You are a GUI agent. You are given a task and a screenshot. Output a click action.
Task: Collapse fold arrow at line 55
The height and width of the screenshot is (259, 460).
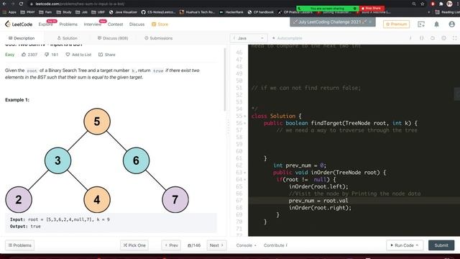[245, 117]
